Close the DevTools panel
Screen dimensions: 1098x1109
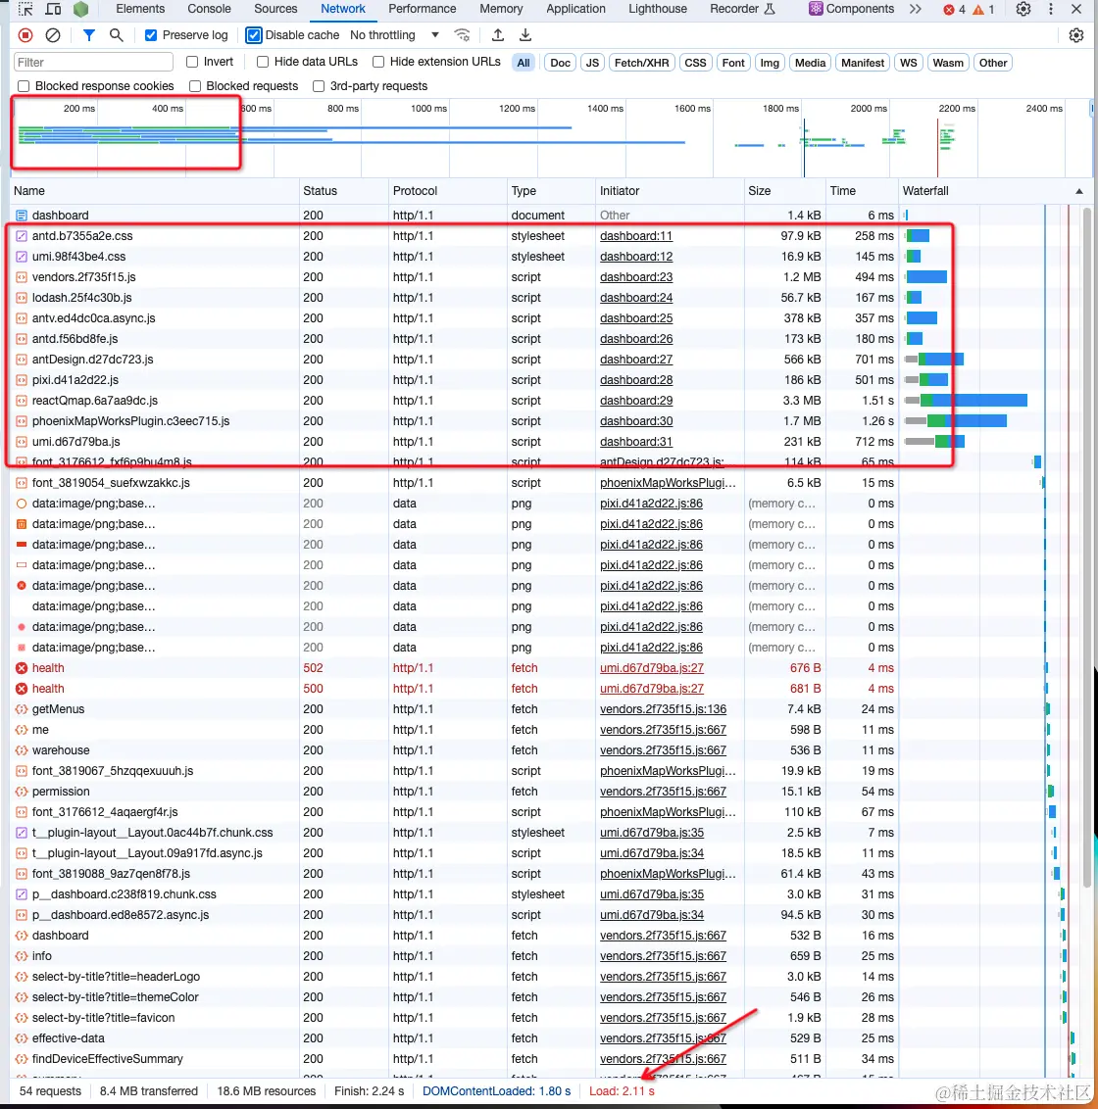(x=1076, y=9)
